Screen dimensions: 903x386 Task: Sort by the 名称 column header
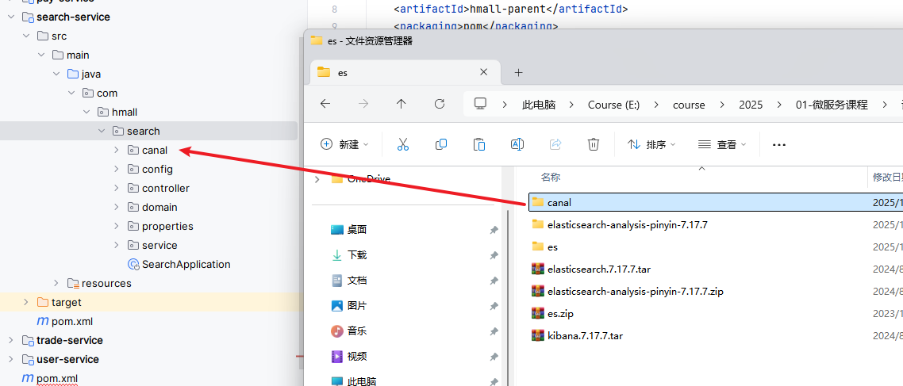click(551, 178)
